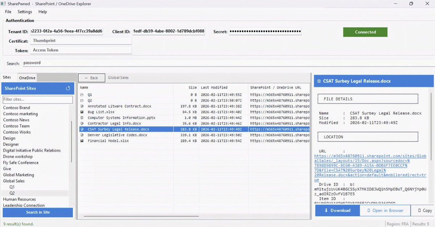Select the Global Marketing site
The image size is (435, 227).
[18, 175]
